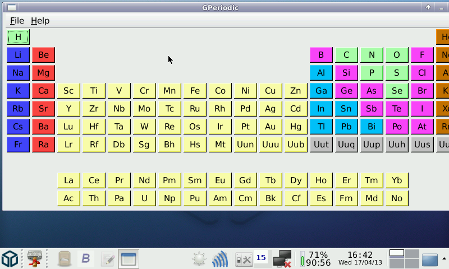Choose the Francium (Fr) element
This screenshot has width=449, height=269.
[x=18, y=145]
